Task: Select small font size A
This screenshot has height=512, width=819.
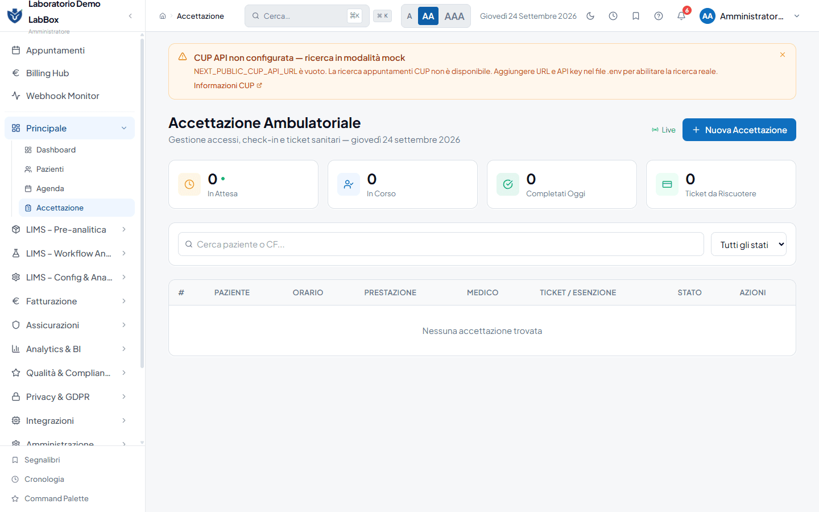Action: [409, 16]
